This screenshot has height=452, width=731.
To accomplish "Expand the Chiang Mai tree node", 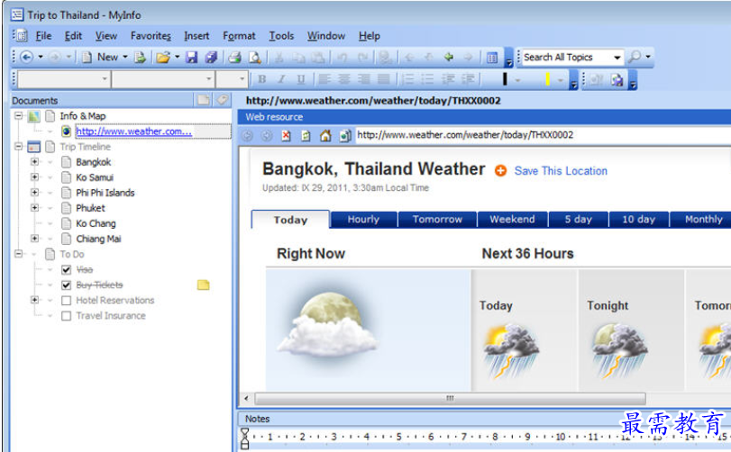I will (x=34, y=239).
